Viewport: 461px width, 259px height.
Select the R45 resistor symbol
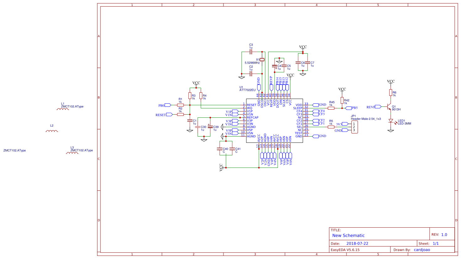(x=331, y=108)
